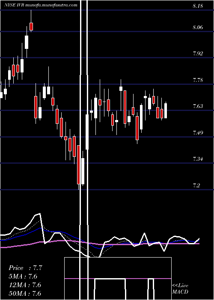Click the '<<Live MACD' label

click(x=180, y=288)
